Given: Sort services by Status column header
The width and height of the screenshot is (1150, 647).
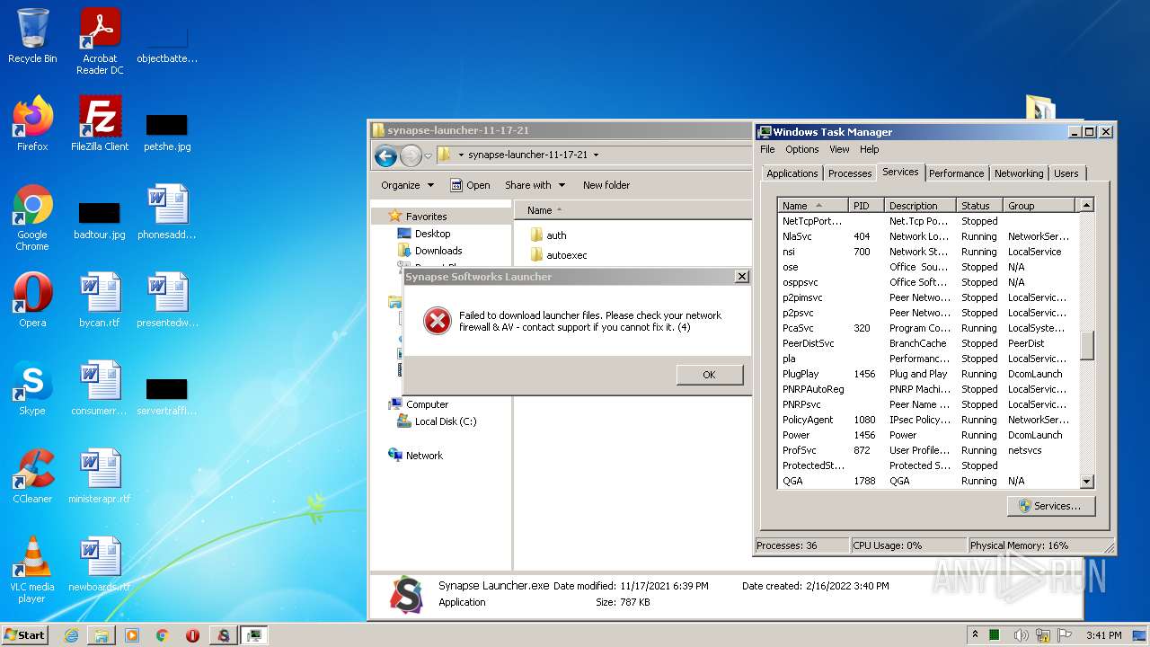Looking at the screenshot, I should point(980,206).
